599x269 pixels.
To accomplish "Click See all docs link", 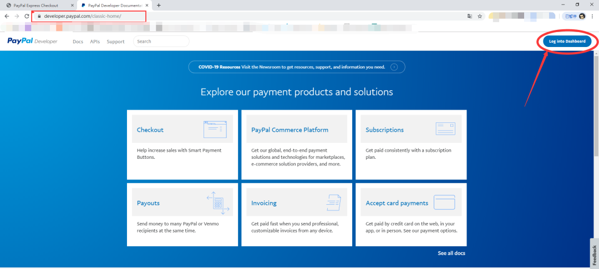I will (451, 253).
